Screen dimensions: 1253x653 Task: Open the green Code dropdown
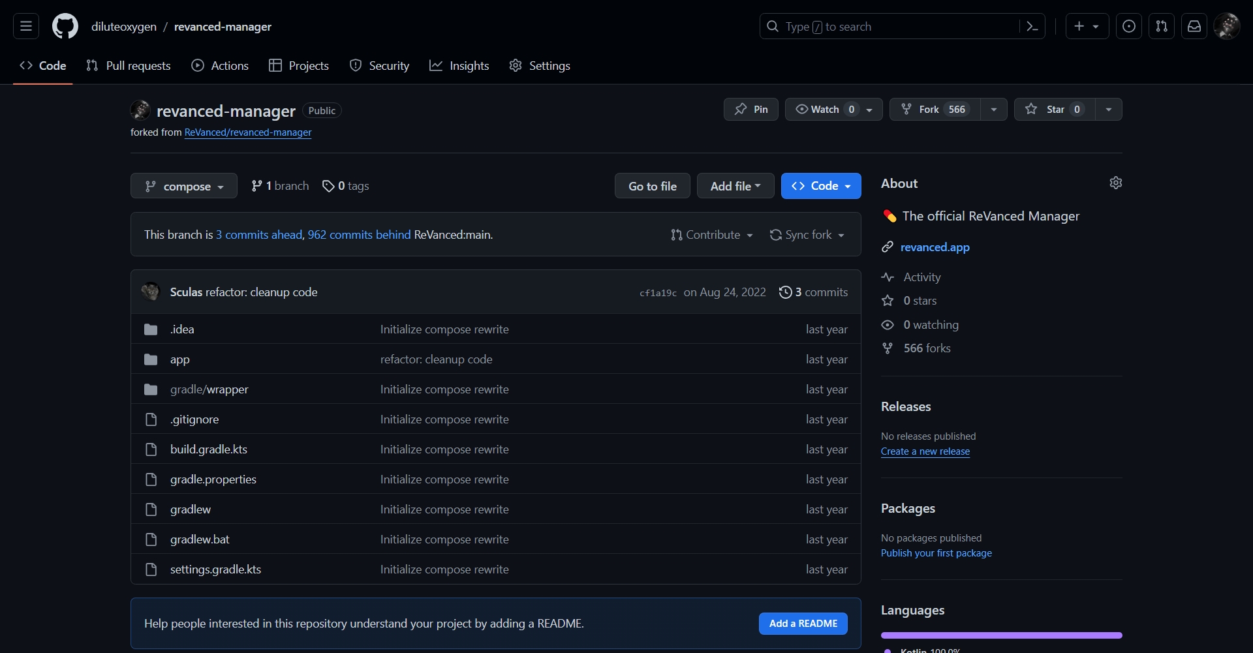[x=821, y=186]
